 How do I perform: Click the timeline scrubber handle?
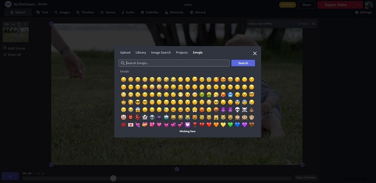113,178
